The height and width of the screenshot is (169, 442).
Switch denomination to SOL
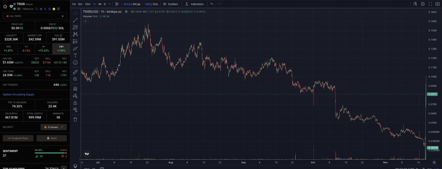pyautogui.click(x=156, y=4)
